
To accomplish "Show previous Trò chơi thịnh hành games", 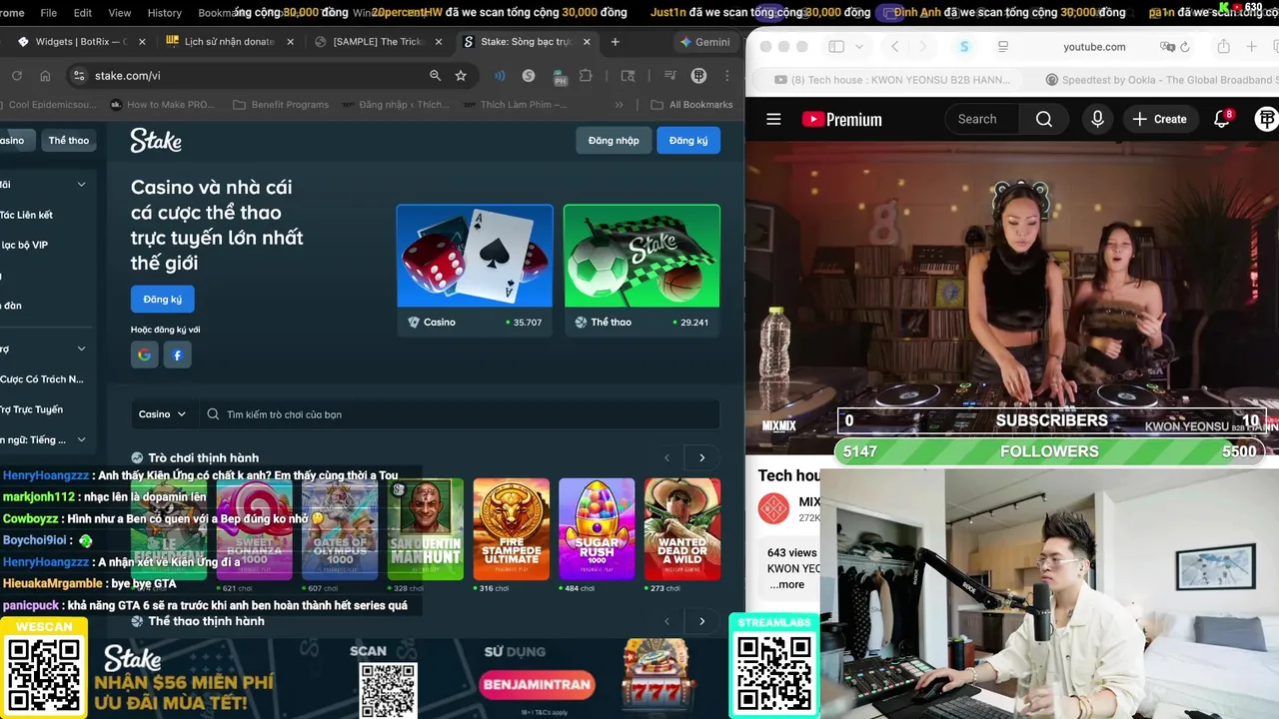I will [667, 458].
